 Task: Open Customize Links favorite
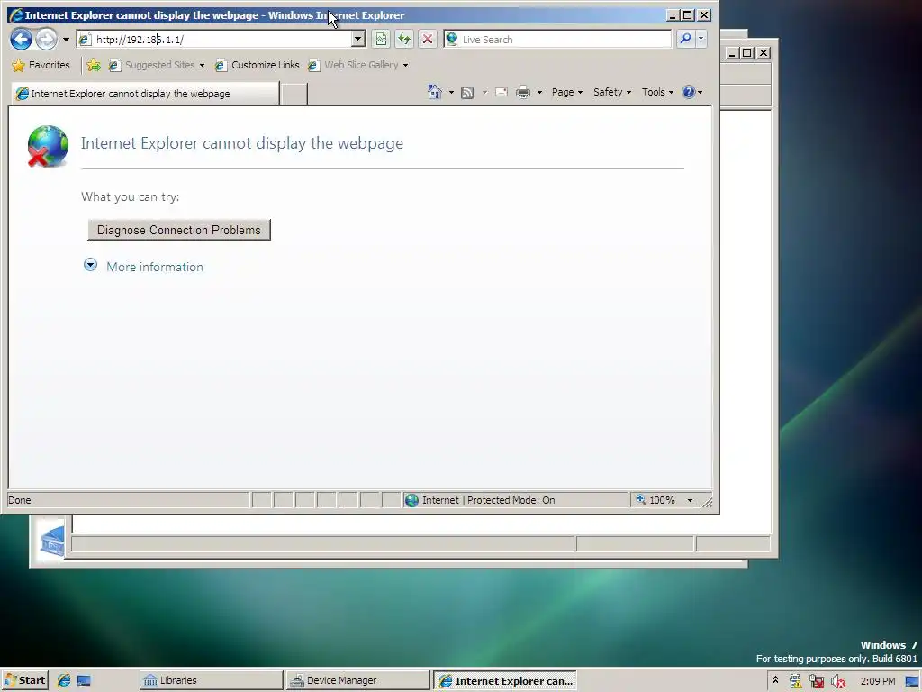click(x=257, y=65)
